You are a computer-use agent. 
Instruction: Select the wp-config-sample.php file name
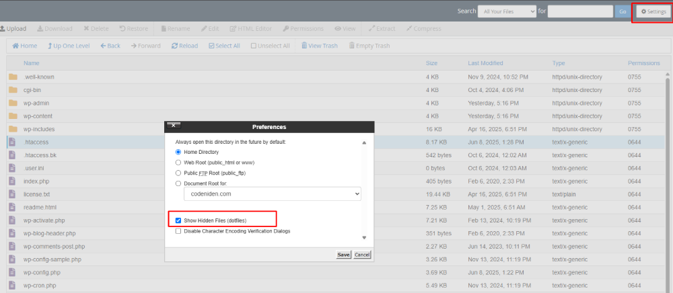[52, 259]
